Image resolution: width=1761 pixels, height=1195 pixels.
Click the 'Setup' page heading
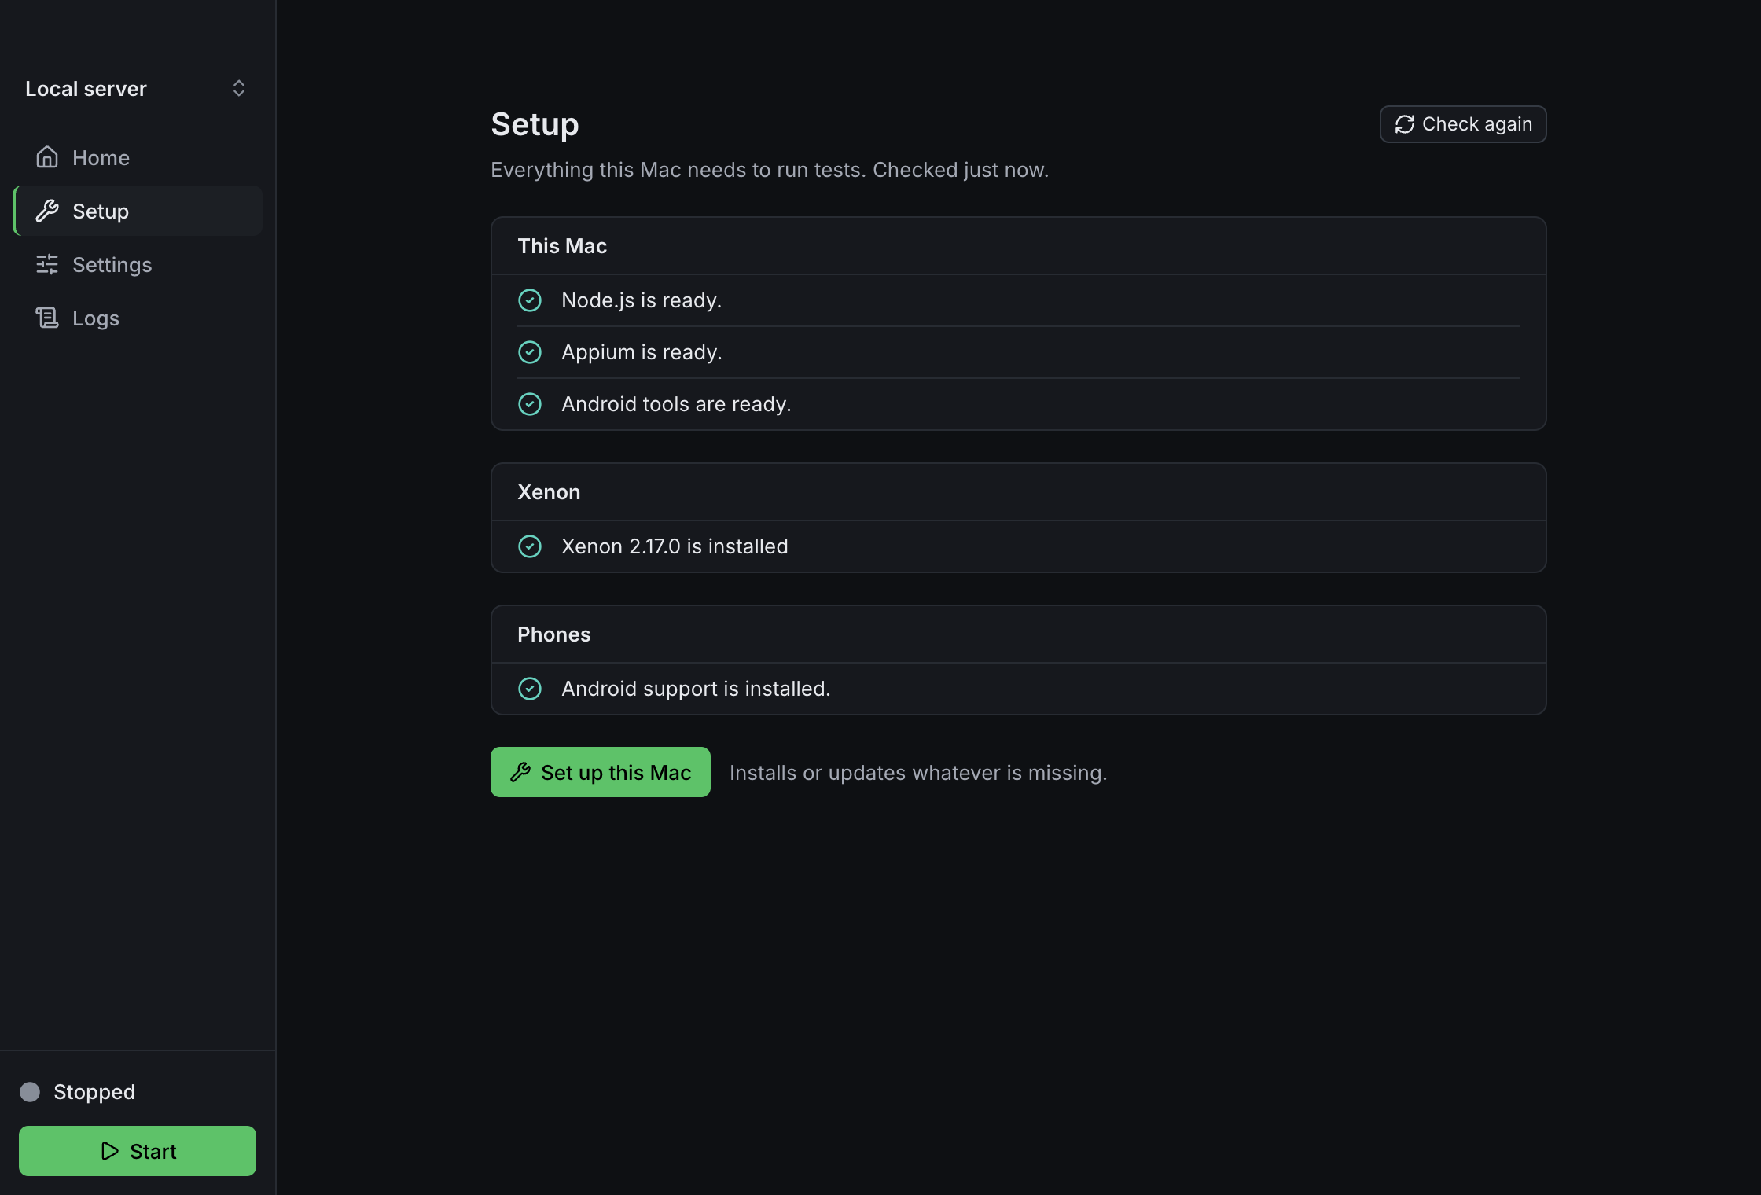pyautogui.click(x=535, y=124)
